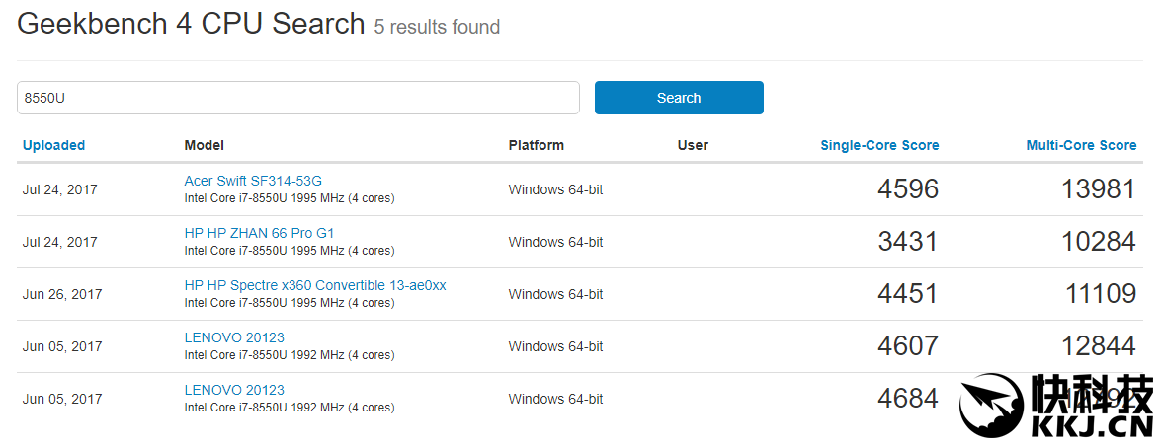Click single-core score 4596
Screen dimensions: 1163x448
pos(907,189)
